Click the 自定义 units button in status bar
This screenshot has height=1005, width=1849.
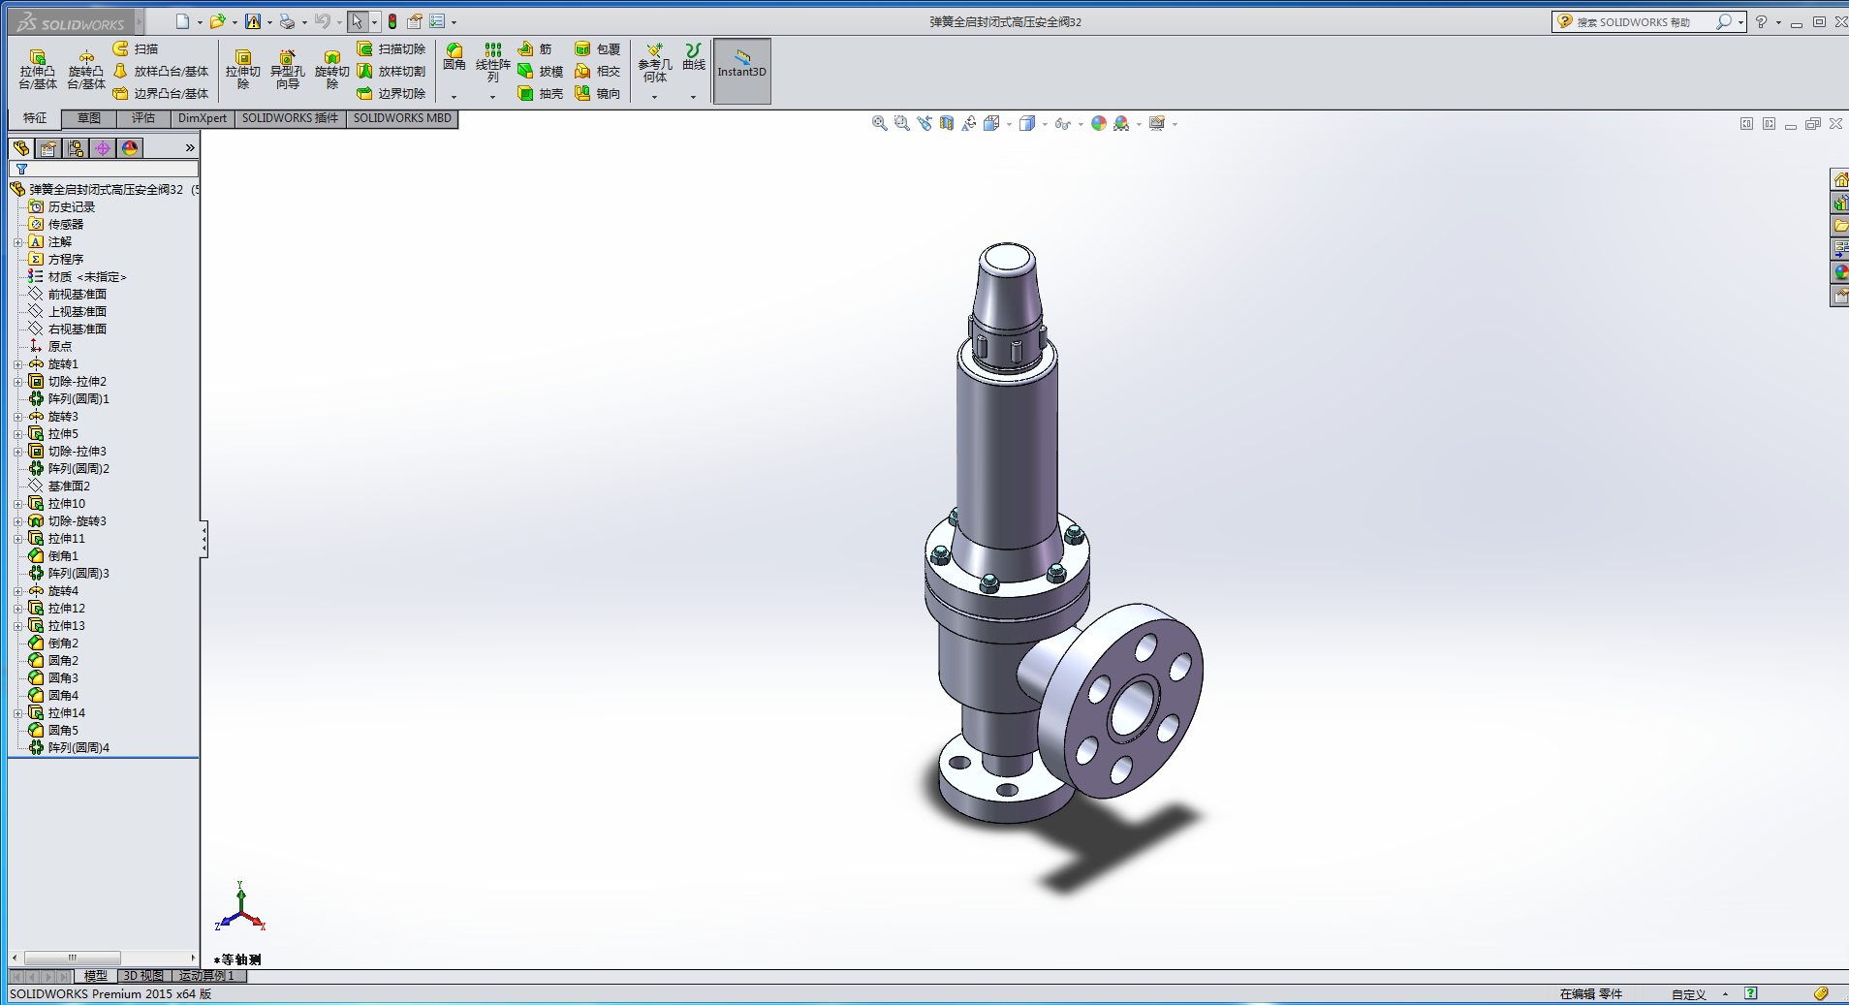pos(1688,994)
